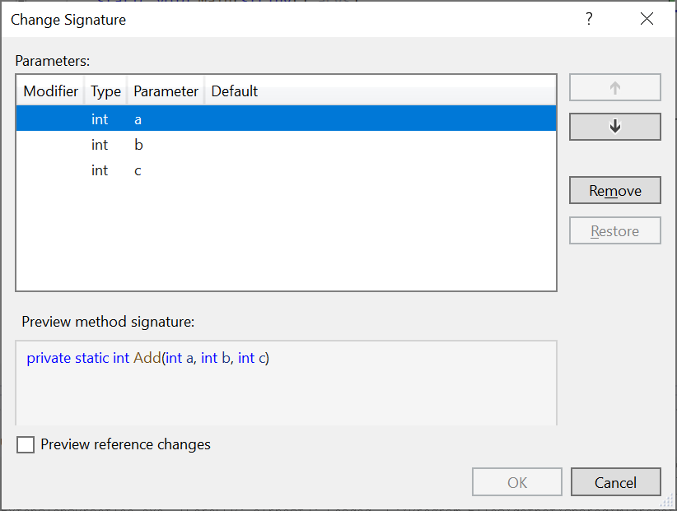Click the Default column header
This screenshot has height=511, width=677.
[235, 91]
